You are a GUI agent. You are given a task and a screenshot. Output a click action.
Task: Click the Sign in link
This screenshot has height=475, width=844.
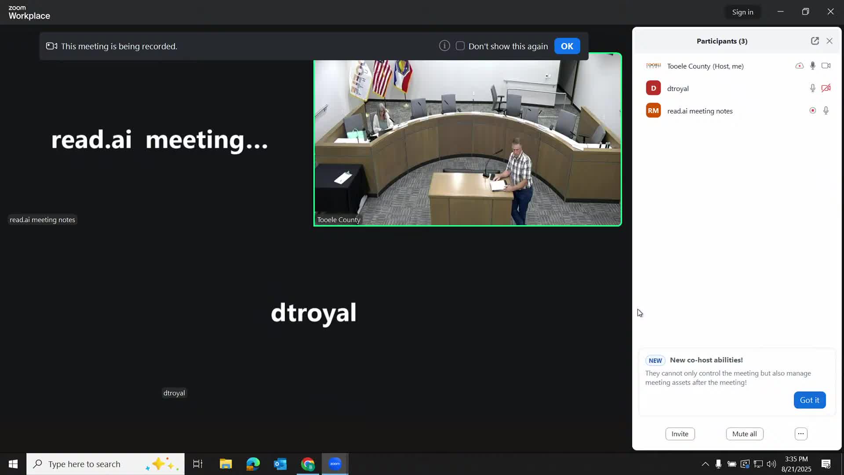pos(742,12)
